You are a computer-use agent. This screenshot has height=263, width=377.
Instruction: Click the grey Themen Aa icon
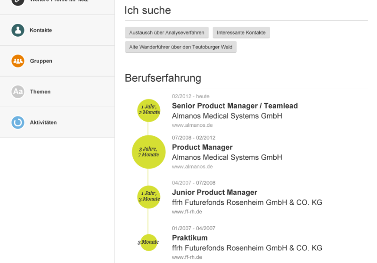tap(18, 92)
